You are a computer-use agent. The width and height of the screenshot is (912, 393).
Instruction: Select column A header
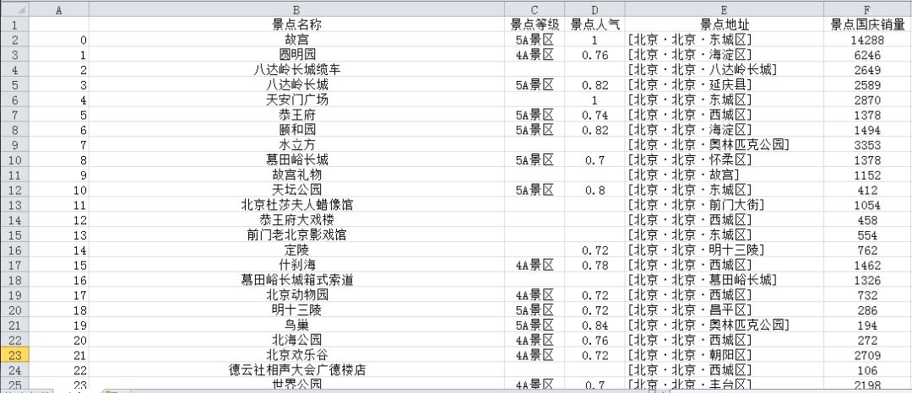tap(59, 8)
